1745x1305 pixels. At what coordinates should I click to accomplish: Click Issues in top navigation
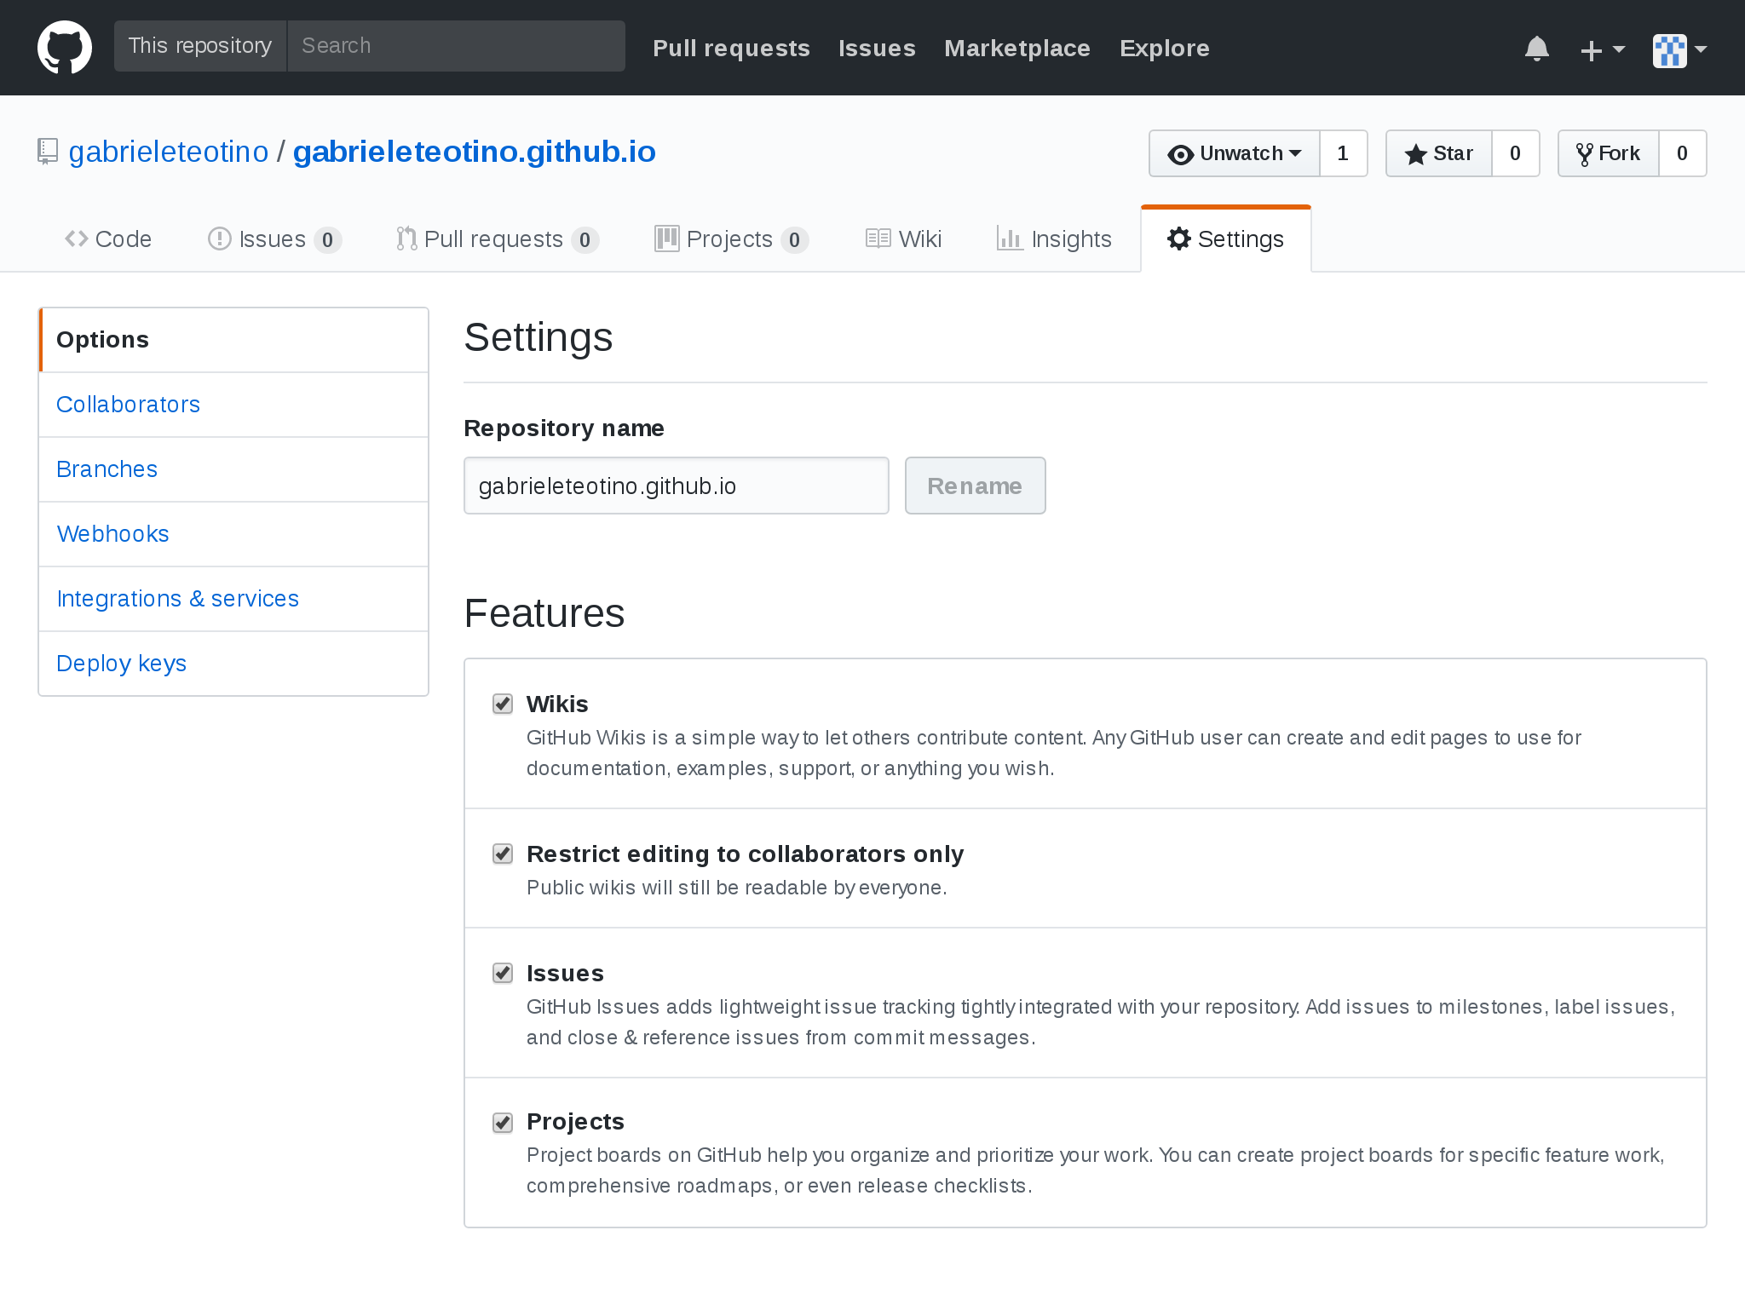[877, 49]
